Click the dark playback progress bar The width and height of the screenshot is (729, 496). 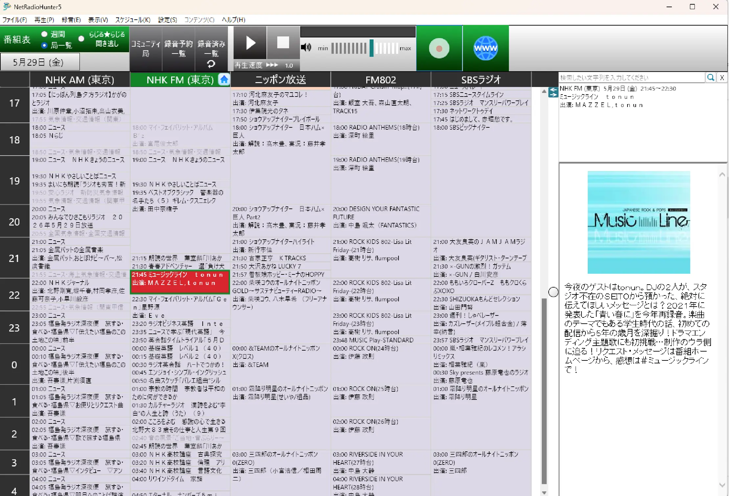(358, 32)
